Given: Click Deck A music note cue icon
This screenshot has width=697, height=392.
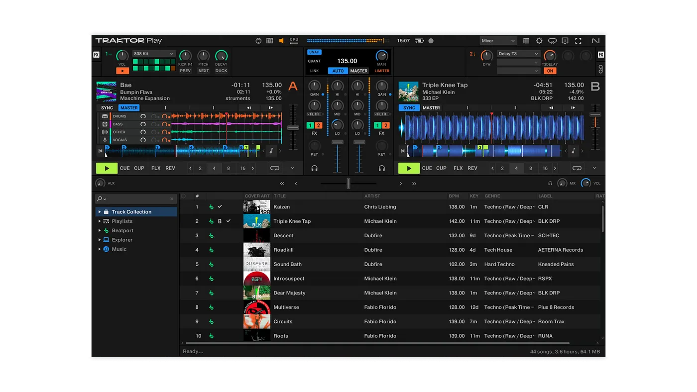Looking at the screenshot, I should tap(271, 151).
